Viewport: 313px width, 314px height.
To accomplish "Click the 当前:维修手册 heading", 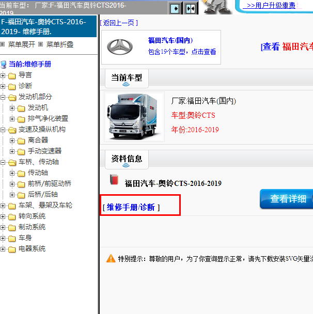I will click(x=30, y=64).
